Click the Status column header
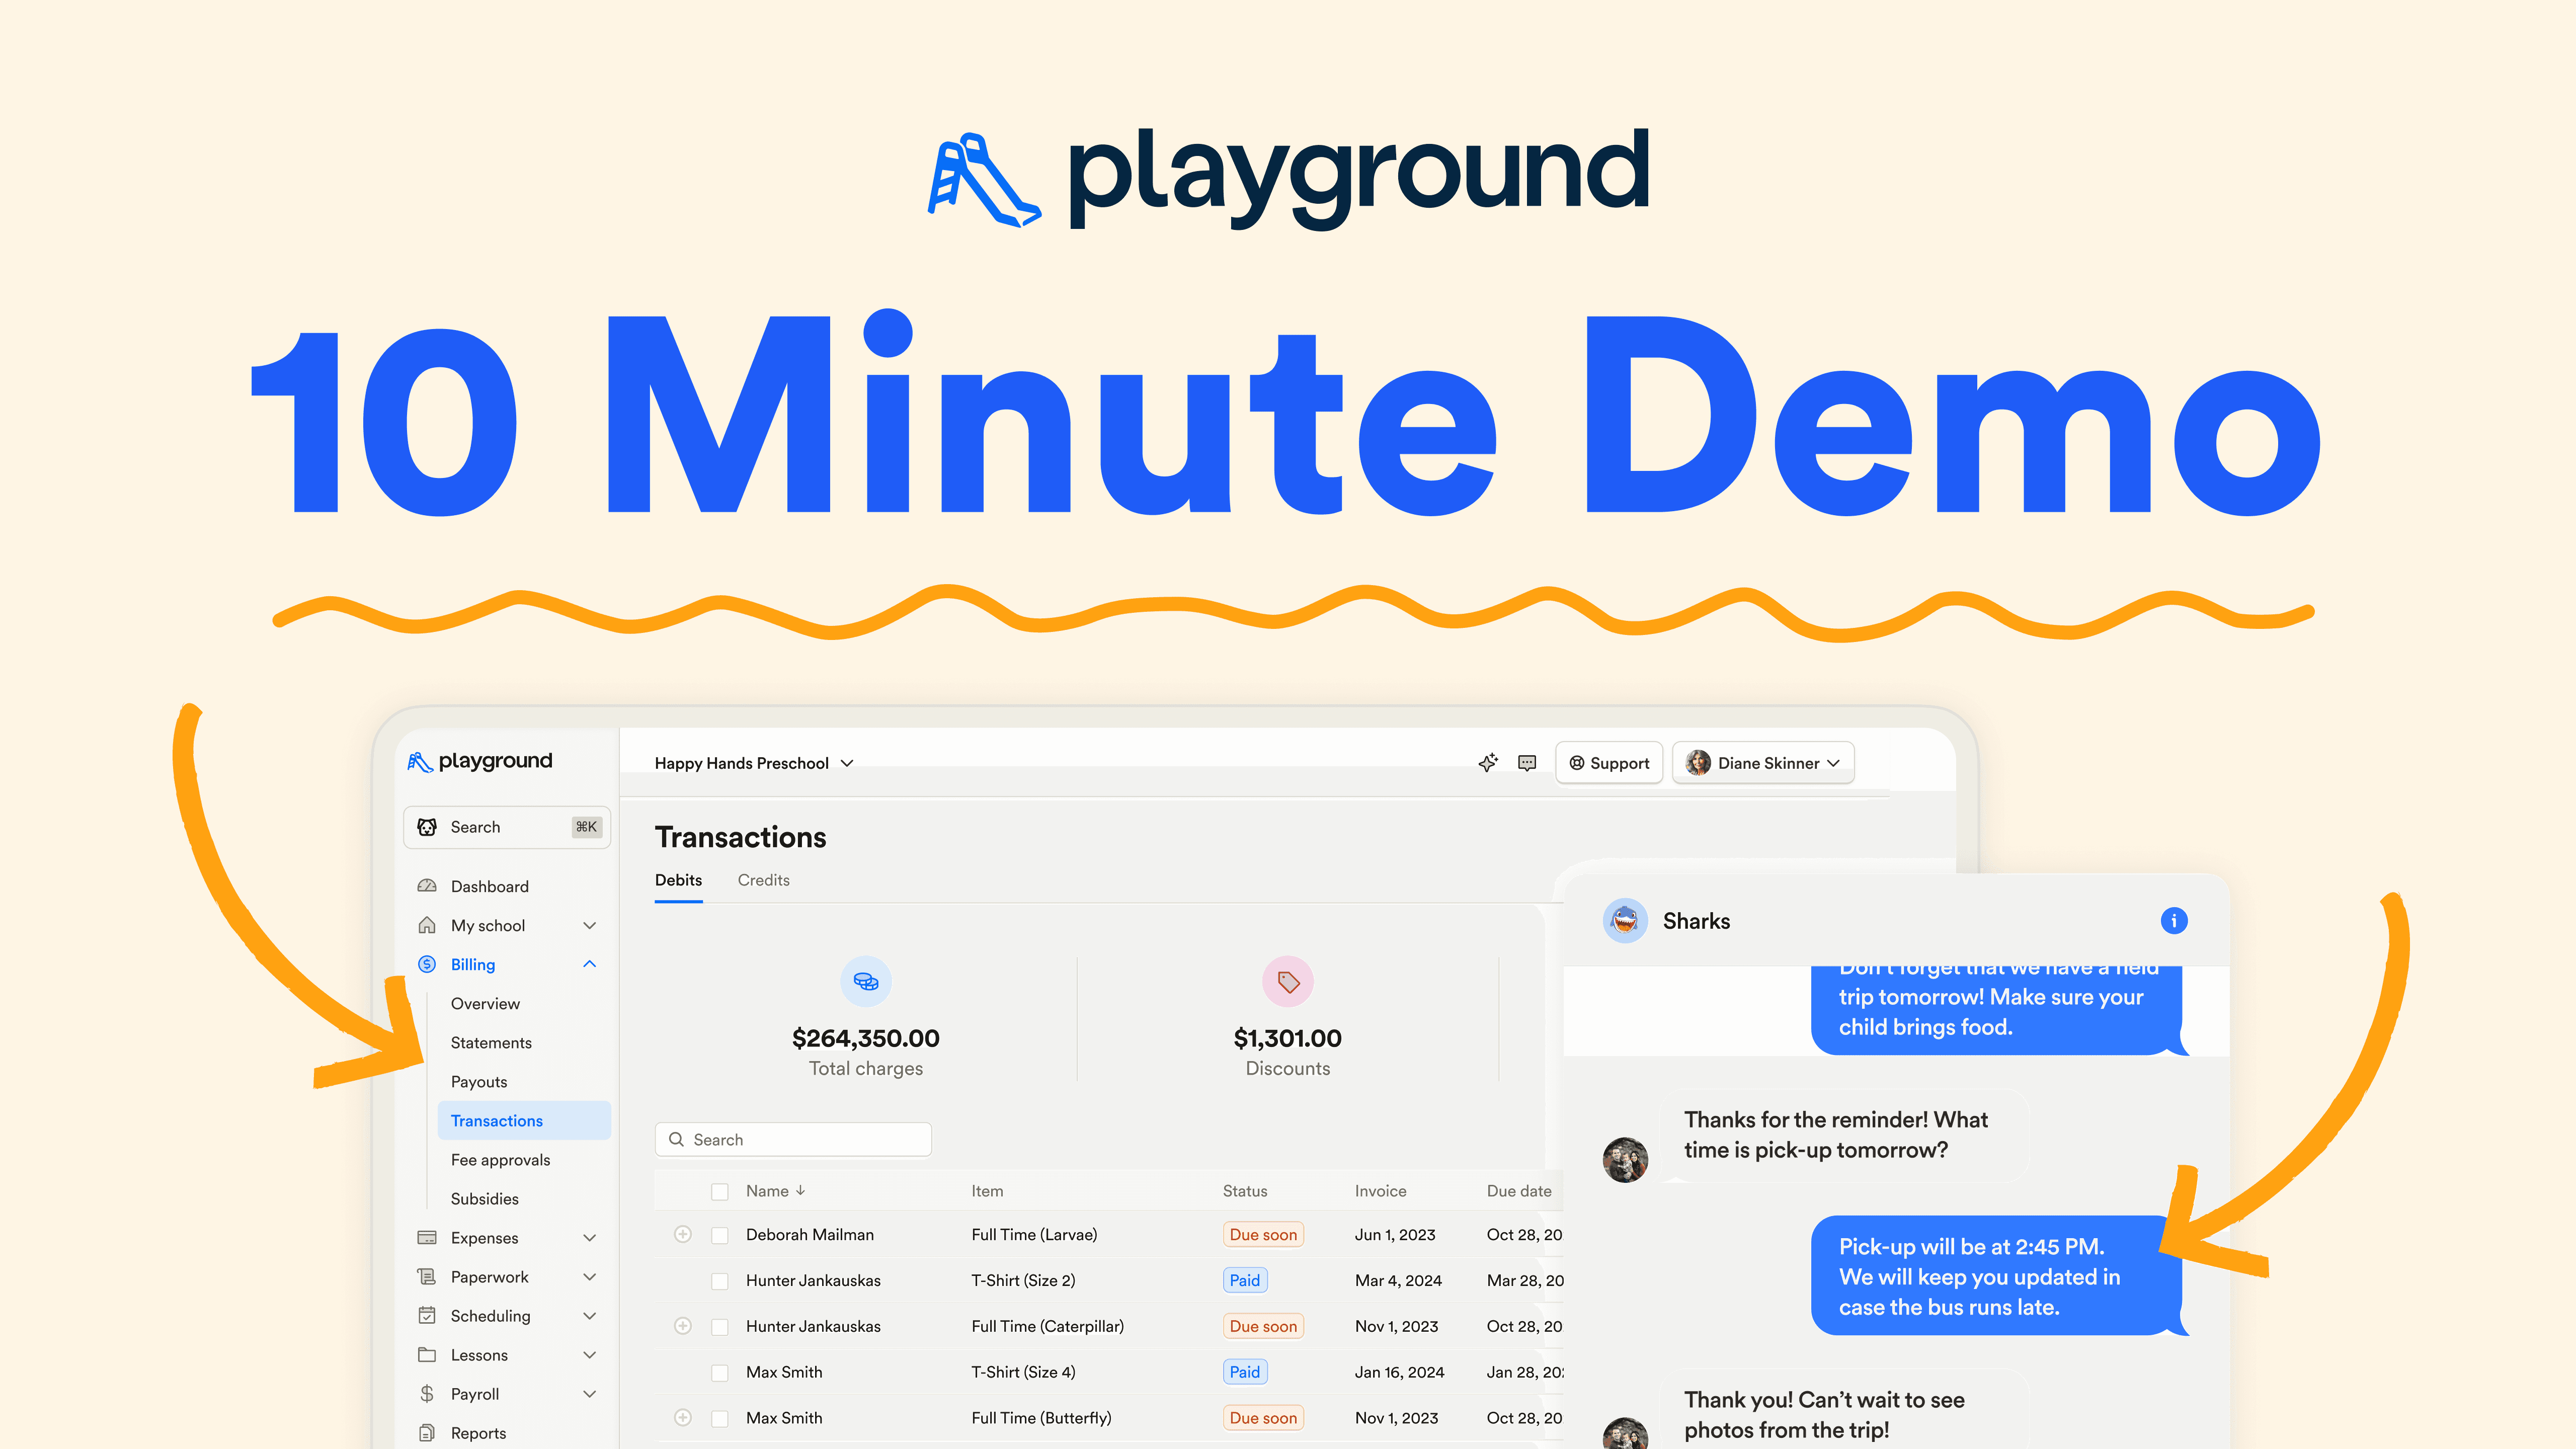This screenshot has width=2576, height=1449. (x=1244, y=1190)
